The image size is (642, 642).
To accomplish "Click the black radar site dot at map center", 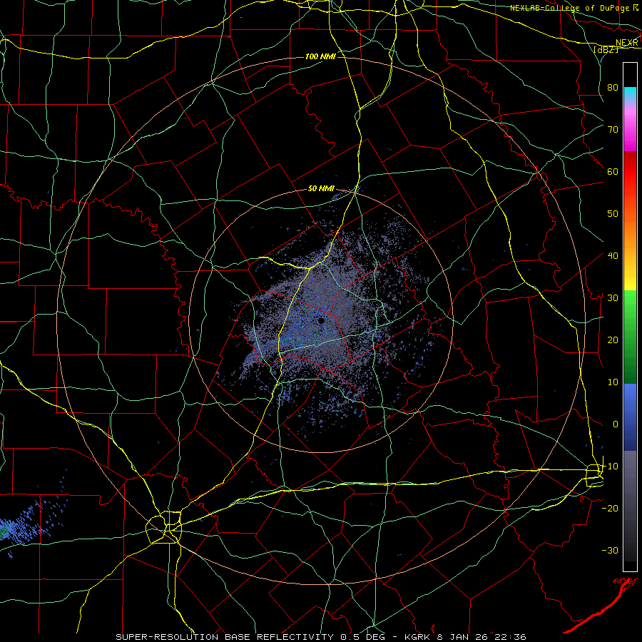I will [321, 321].
